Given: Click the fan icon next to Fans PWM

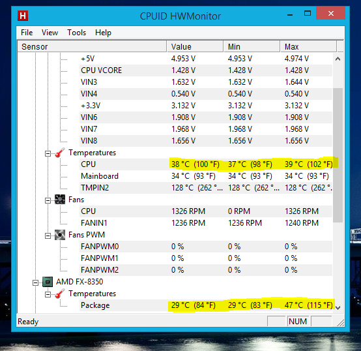Looking at the screenshot, I should point(60,235).
